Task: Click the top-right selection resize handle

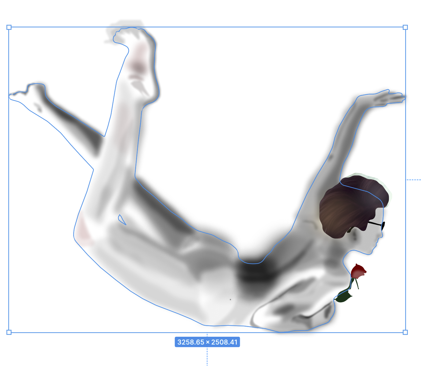Action: coord(405,27)
